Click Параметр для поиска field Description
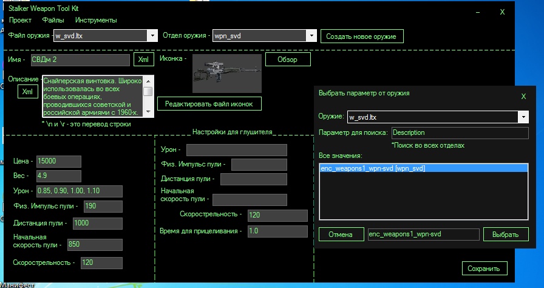This screenshot has height=288, width=544. pyautogui.click(x=460, y=133)
